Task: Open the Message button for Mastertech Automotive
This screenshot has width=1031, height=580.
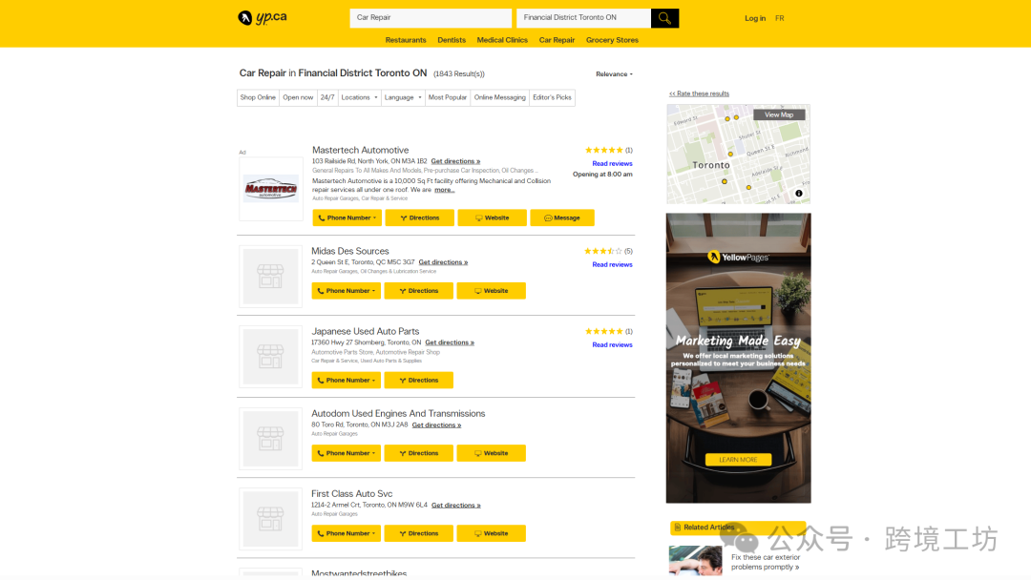Action: [562, 217]
